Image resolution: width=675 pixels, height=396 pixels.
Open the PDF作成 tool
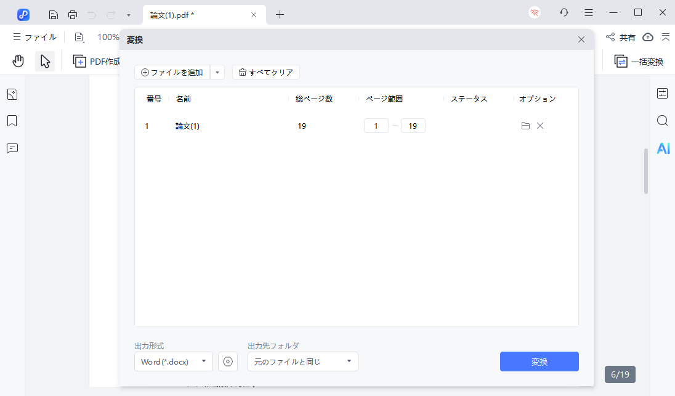click(95, 61)
